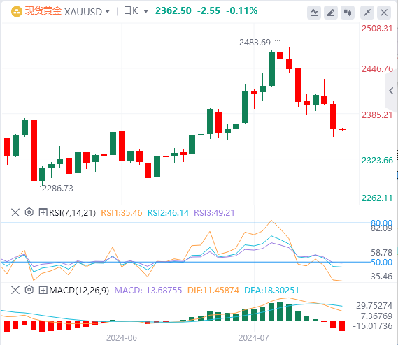Click the MACD:-13.68755 value

point(148,291)
